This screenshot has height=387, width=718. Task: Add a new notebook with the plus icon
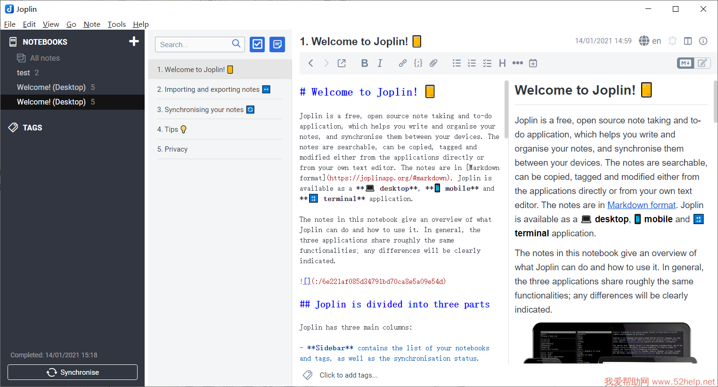pos(134,41)
